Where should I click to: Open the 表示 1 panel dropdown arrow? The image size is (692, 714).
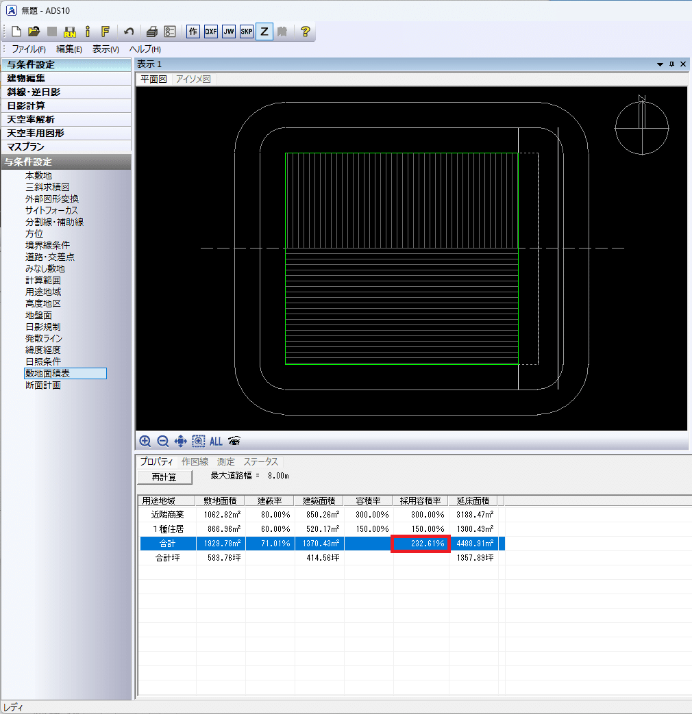click(660, 64)
